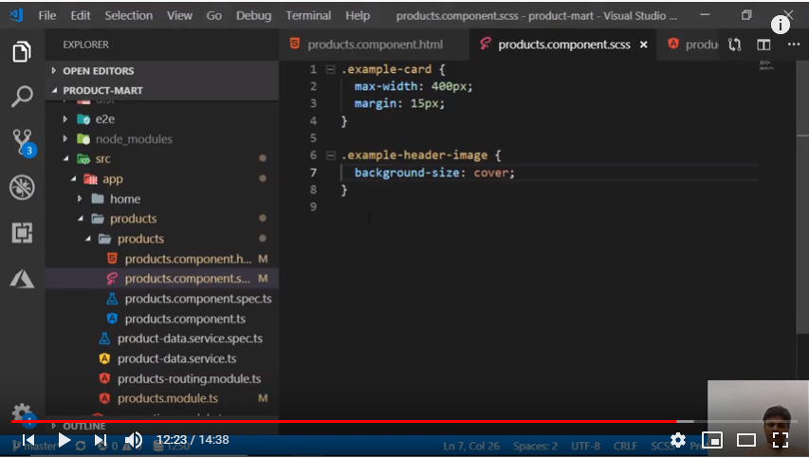Open the Debug view icon

[x=22, y=188]
